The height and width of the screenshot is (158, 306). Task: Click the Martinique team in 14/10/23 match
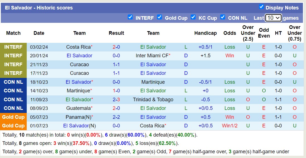(x=78, y=91)
